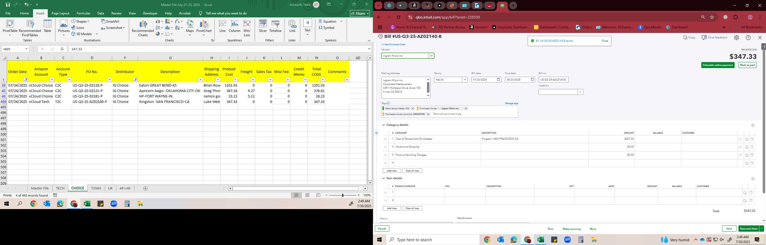Add a new worksheet
Screen dimensions: 766x245
pos(146,188)
